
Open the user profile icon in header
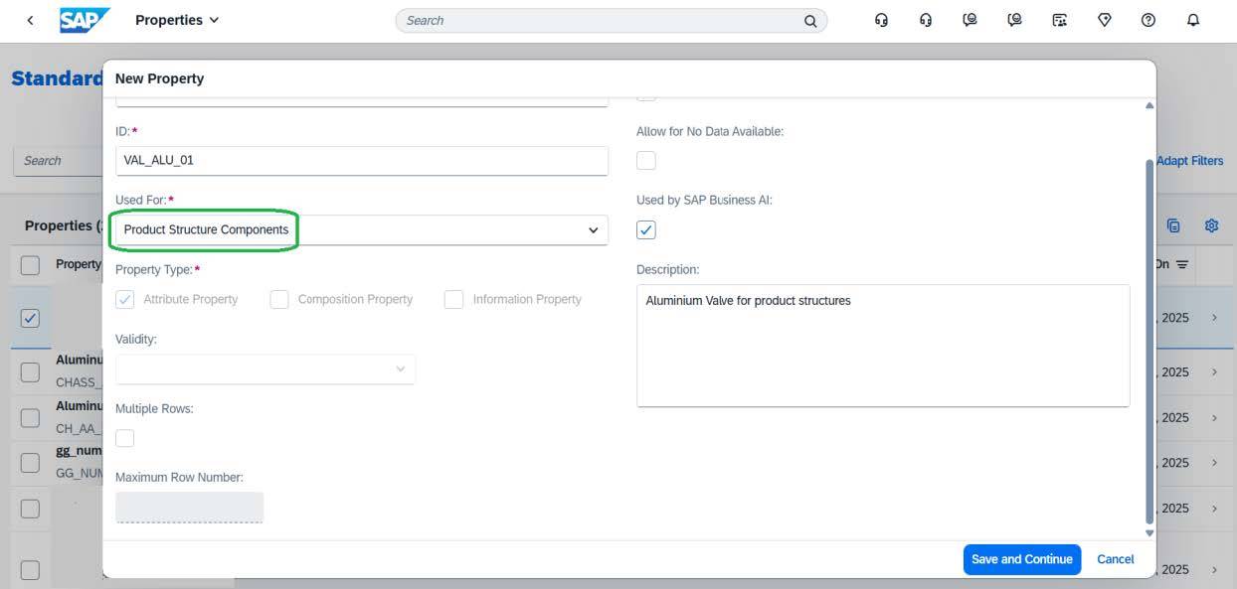coord(971,20)
